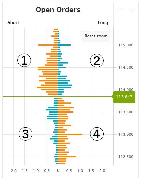
Task: Click the blue long-side bar at 115.000
Action: pos(64,45)
